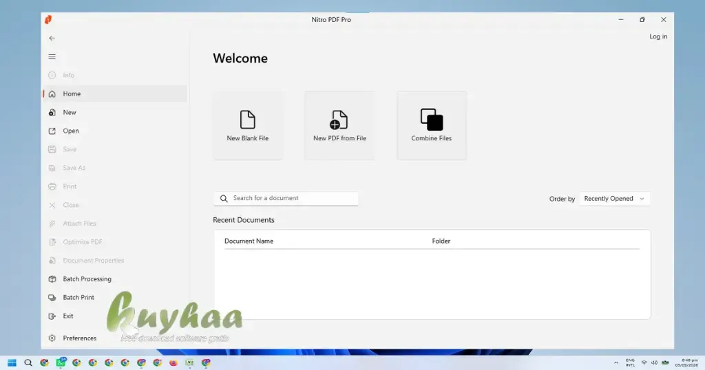The width and height of the screenshot is (705, 370).
Task: Restore down the Nitro PDF Pro window
Action: tap(642, 20)
